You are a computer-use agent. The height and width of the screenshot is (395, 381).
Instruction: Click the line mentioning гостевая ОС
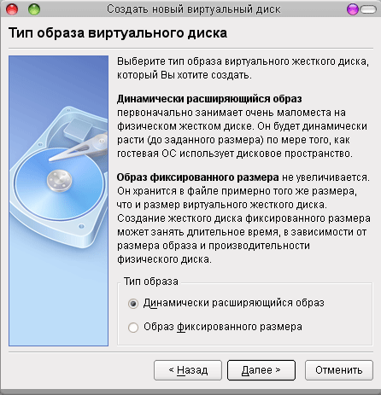click(x=235, y=154)
